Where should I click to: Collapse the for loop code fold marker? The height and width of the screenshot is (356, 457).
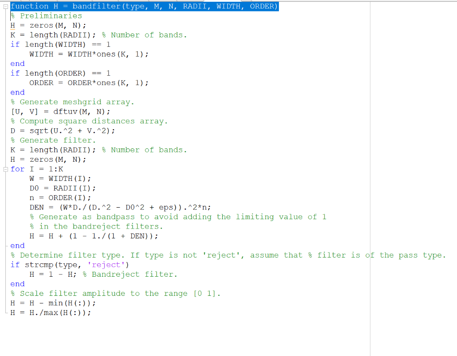coord(4,169)
